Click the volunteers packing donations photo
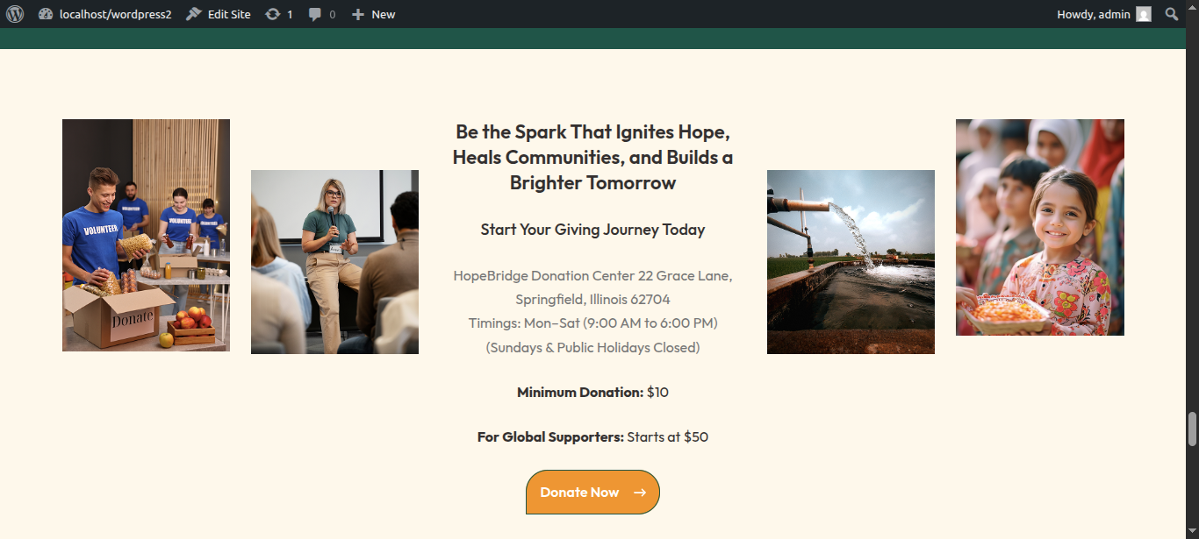The image size is (1199, 539). 146,235
